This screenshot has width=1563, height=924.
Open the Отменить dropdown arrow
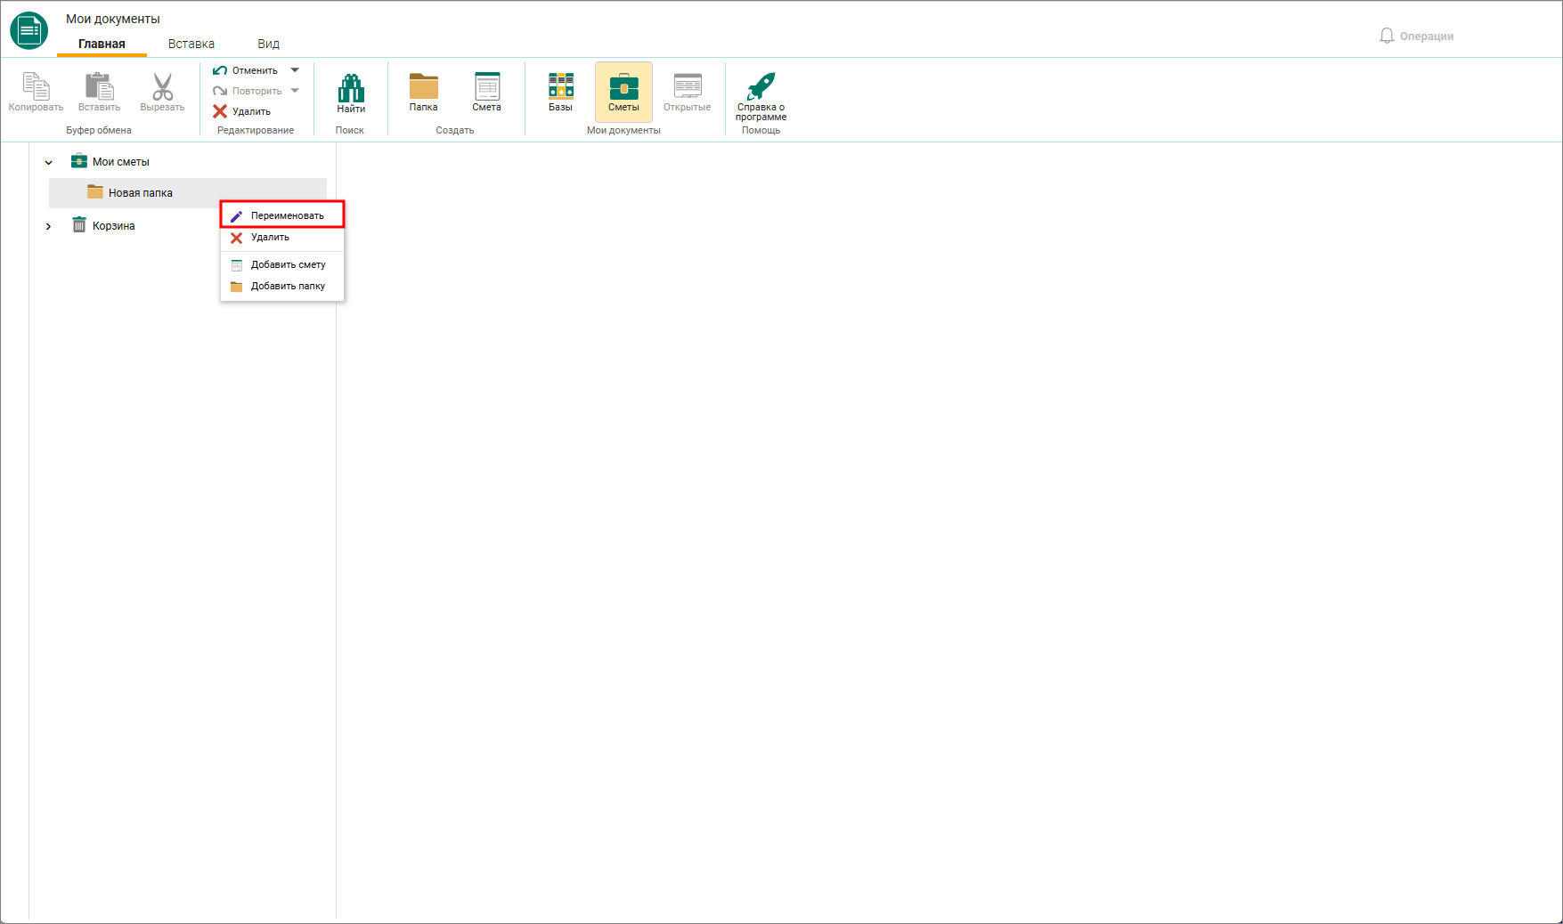(x=295, y=70)
